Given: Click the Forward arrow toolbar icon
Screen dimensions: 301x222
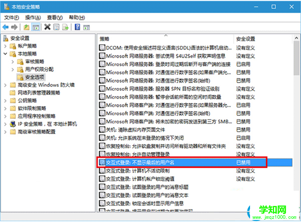Looking at the screenshot, I should click(14, 27).
